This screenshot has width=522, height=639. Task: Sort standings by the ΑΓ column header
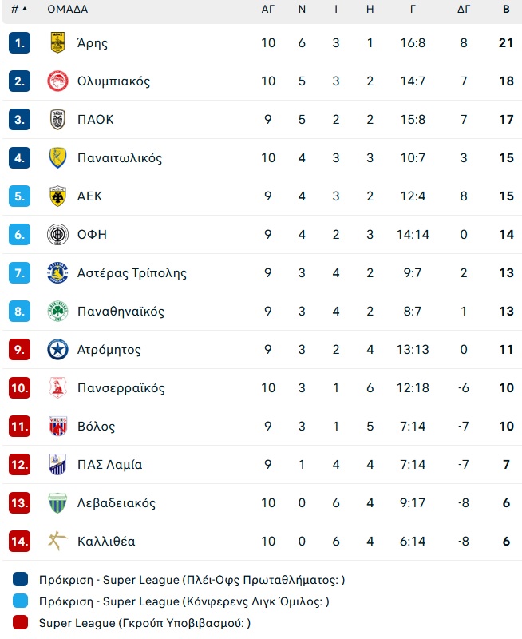[268, 10]
